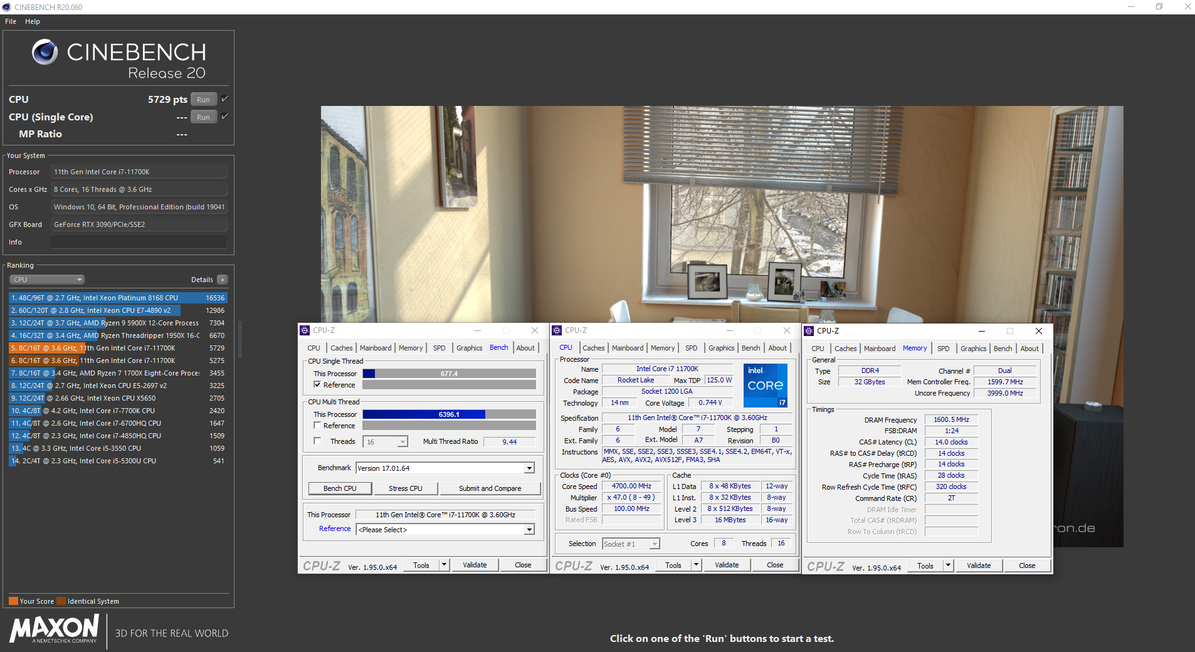
Task: Click Tools button in Memory window
Action: pyautogui.click(x=925, y=565)
